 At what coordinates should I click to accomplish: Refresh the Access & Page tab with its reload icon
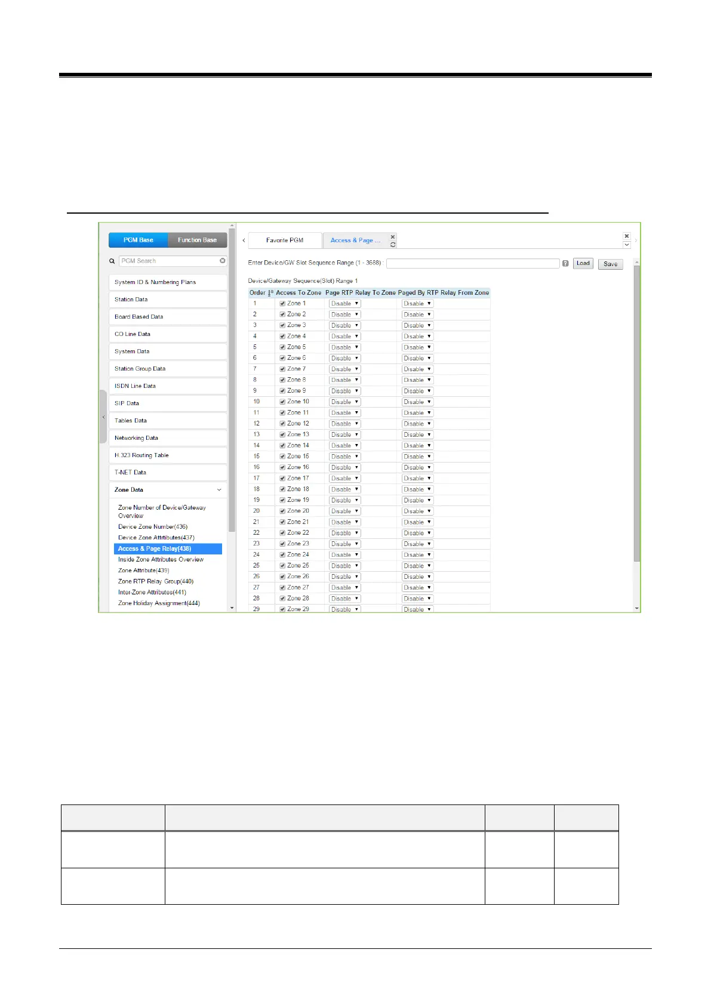tap(393, 245)
